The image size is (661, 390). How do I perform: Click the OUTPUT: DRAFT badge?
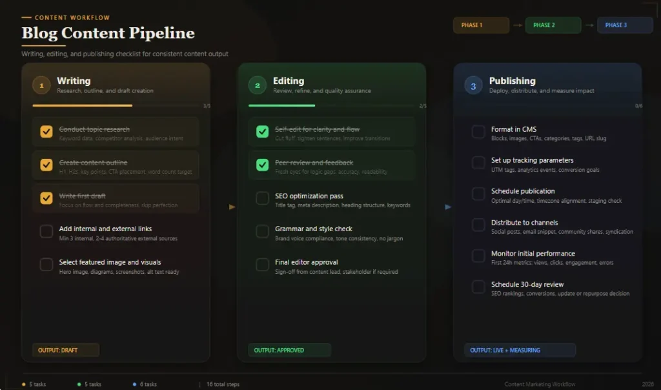[x=65, y=350]
